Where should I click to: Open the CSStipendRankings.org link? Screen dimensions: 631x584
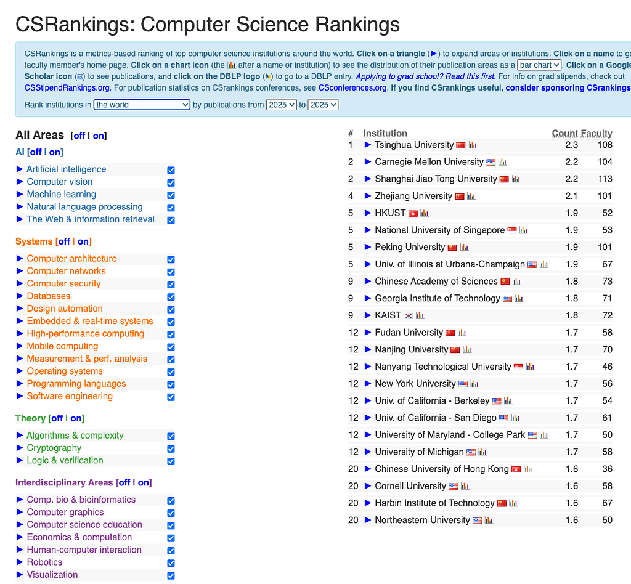coord(67,87)
